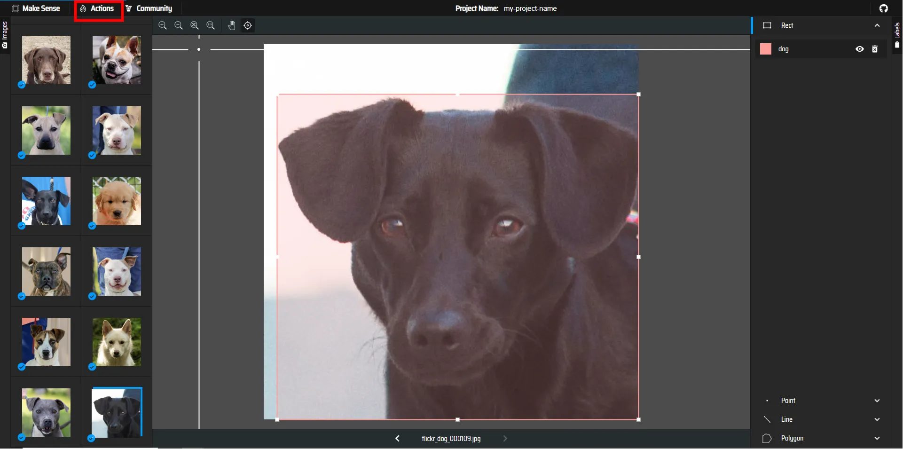Open the GitHub repository icon
Viewport: 903px width, 449px height.
[884, 8]
